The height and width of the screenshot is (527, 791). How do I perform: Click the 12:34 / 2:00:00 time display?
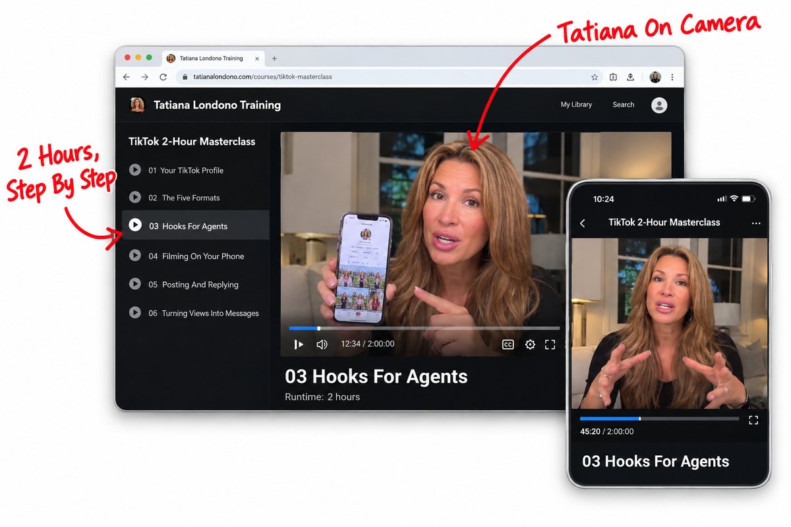pyautogui.click(x=367, y=344)
